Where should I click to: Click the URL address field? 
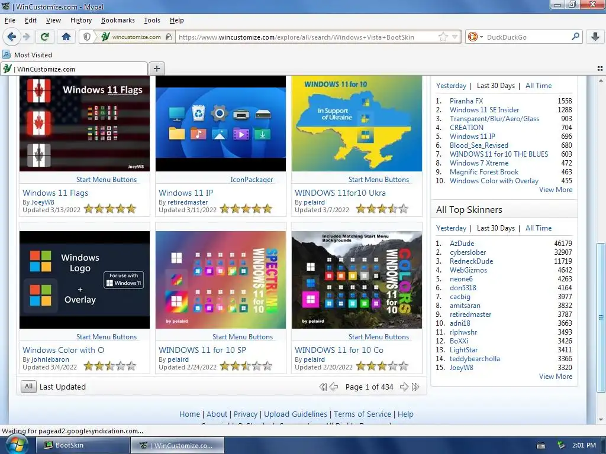307,37
